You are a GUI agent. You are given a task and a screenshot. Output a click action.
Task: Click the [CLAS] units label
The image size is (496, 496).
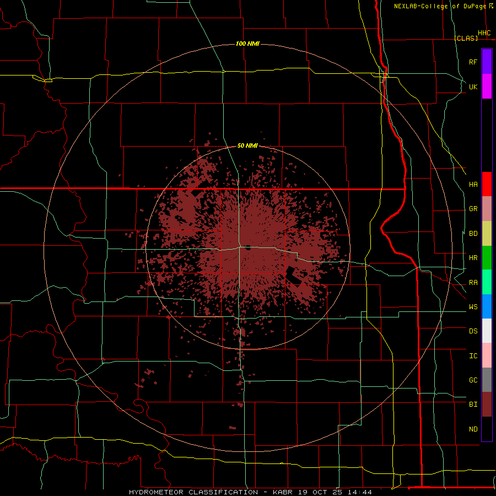point(466,38)
